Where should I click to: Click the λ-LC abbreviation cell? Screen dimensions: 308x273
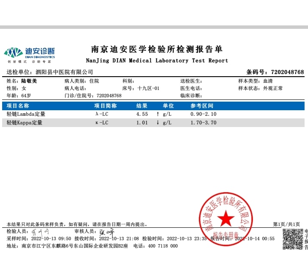coord(102,114)
